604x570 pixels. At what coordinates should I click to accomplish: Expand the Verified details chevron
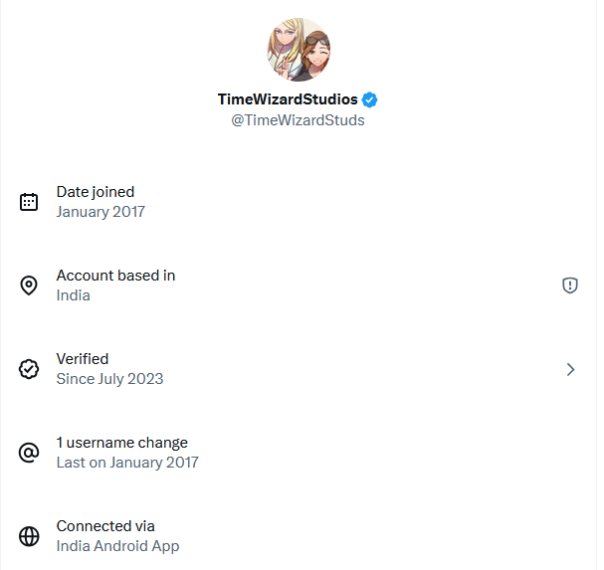click(570, 369)
